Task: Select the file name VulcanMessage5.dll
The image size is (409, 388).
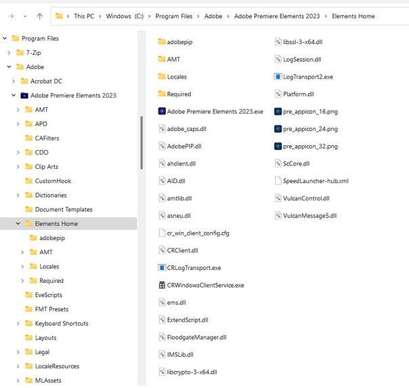Action: [310, 216]
